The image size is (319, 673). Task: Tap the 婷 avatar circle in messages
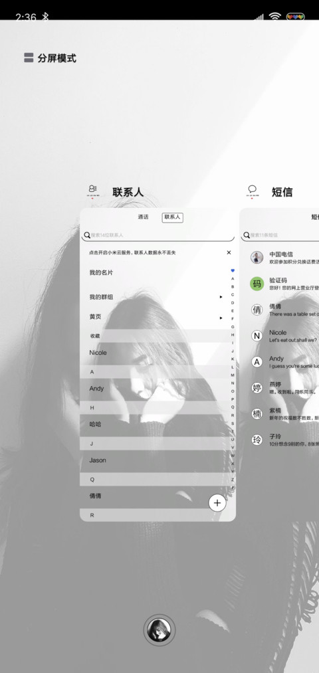[x=257, y=389]
